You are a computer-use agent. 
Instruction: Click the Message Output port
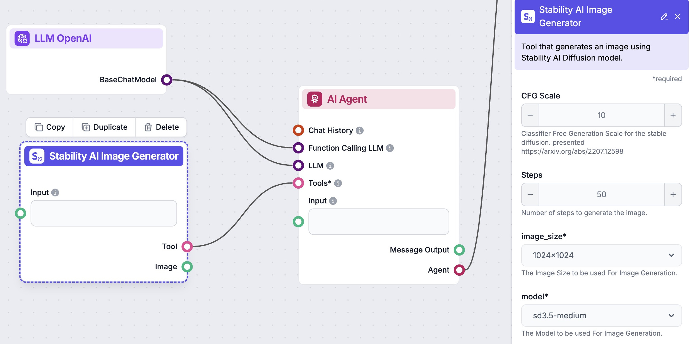coord(459,250)
